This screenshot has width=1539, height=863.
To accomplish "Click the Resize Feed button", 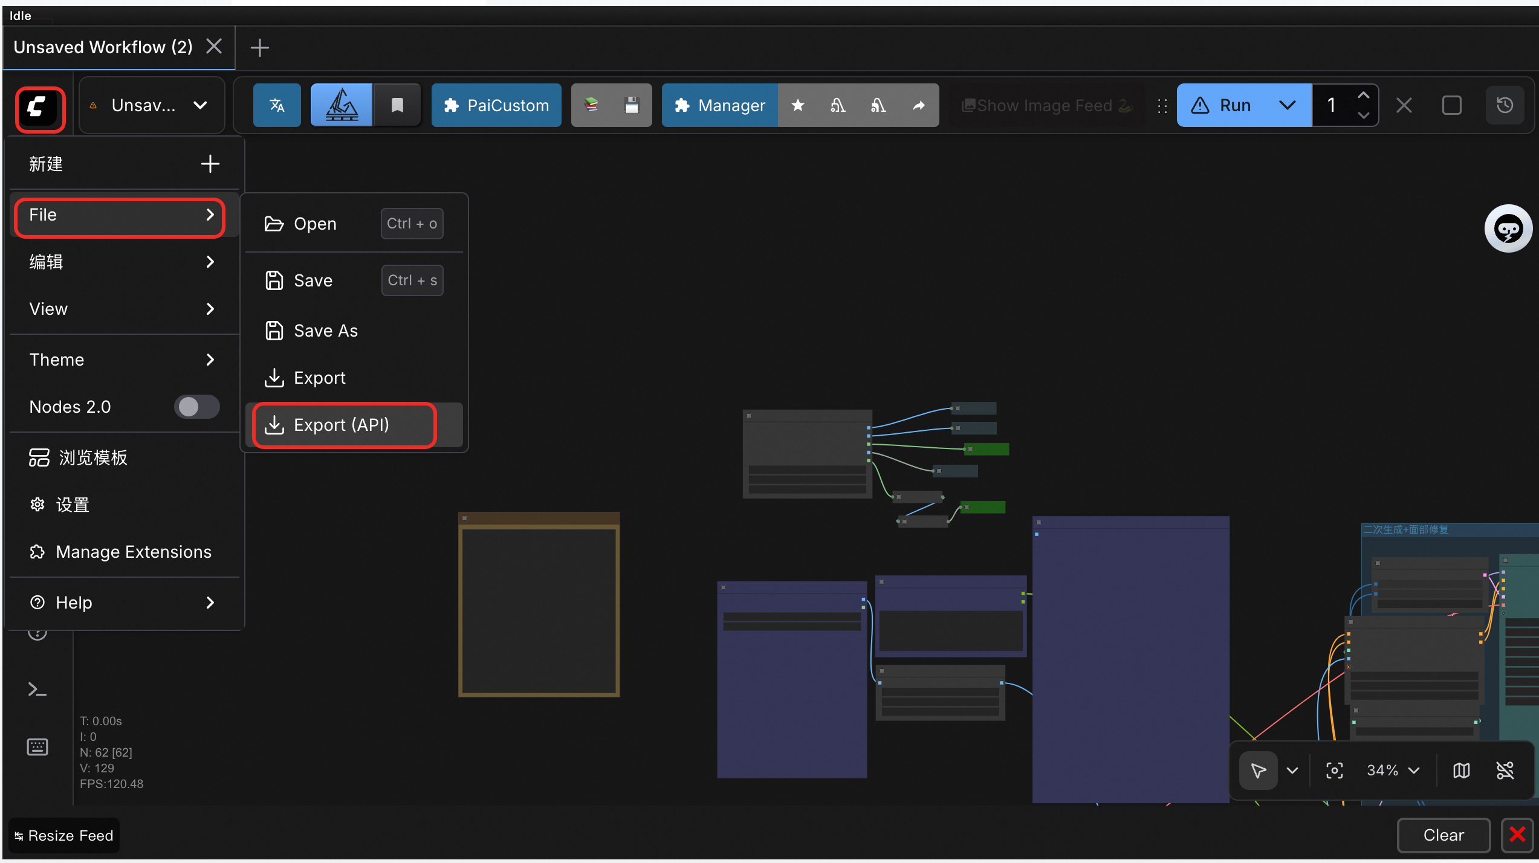I will (64, 836).
